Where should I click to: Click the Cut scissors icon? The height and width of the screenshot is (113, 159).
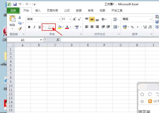point(20,17)
